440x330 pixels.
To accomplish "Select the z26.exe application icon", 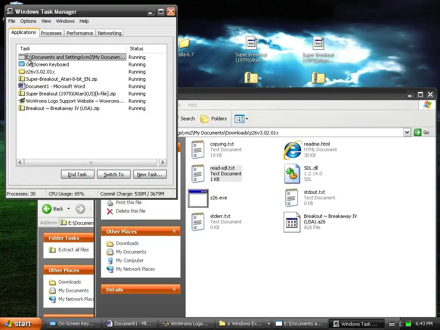I will click(x=198, y=198).
